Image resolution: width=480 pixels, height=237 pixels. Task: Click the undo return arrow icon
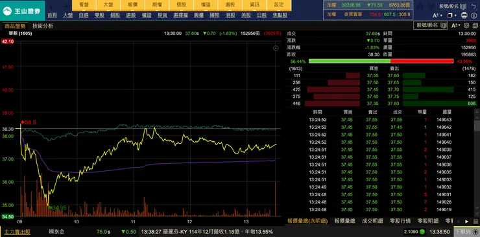click(473, 6)
